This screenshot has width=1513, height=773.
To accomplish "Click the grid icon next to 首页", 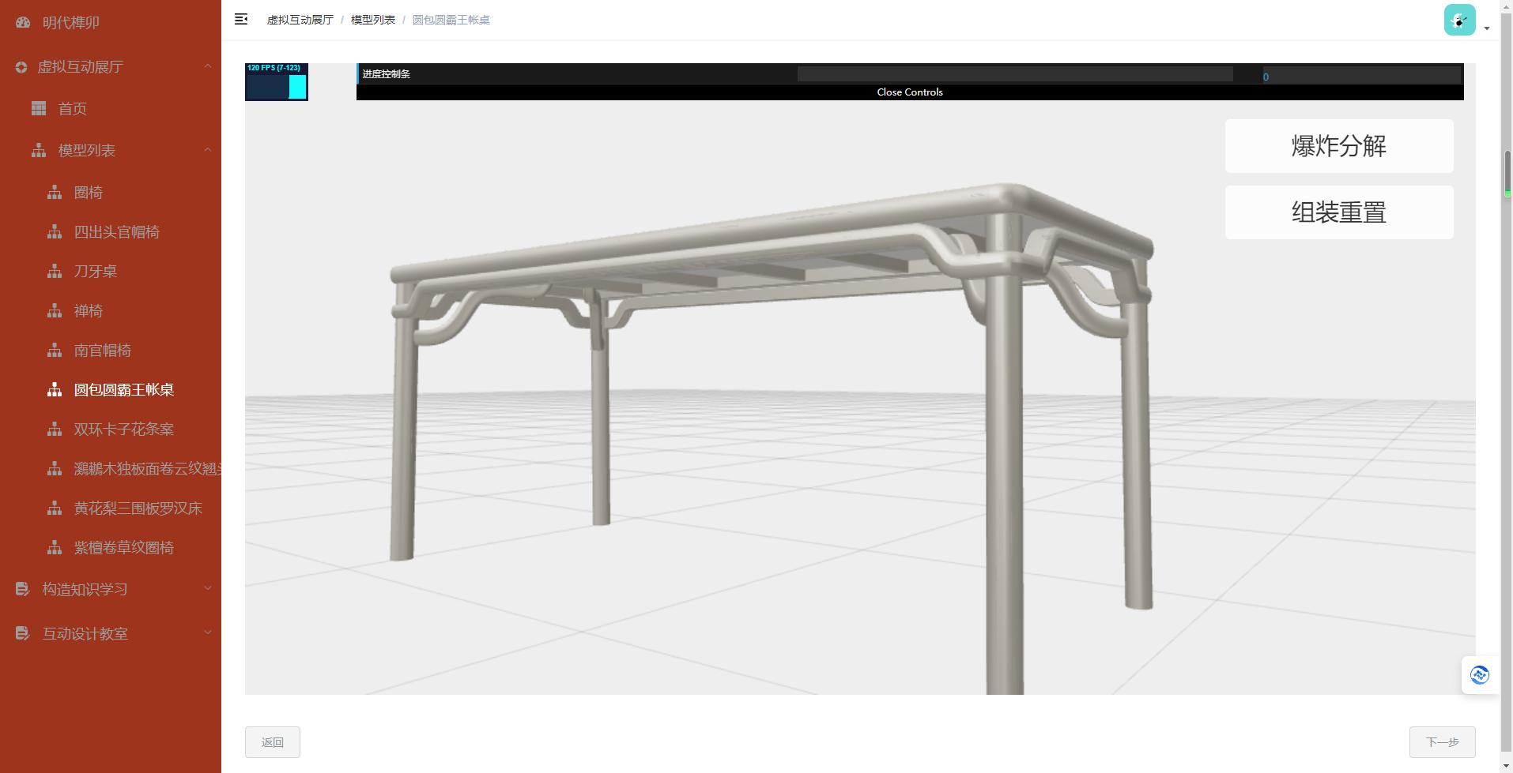I will point(39,108).
